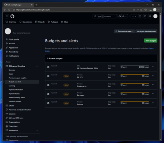164x143 pixels.
Task: Switch to the Packages tab
Action: click(53, 22)
